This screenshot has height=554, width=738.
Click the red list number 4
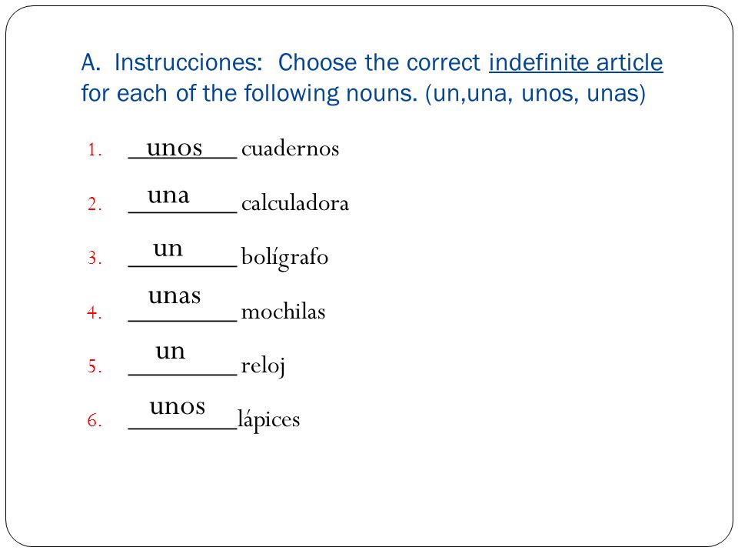[x=95, y=312]
